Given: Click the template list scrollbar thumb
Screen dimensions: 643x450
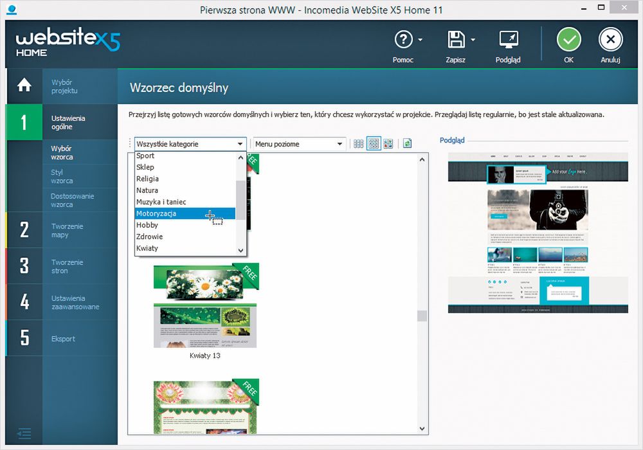Looking at the screenshot, I should (x=422, y=316).
